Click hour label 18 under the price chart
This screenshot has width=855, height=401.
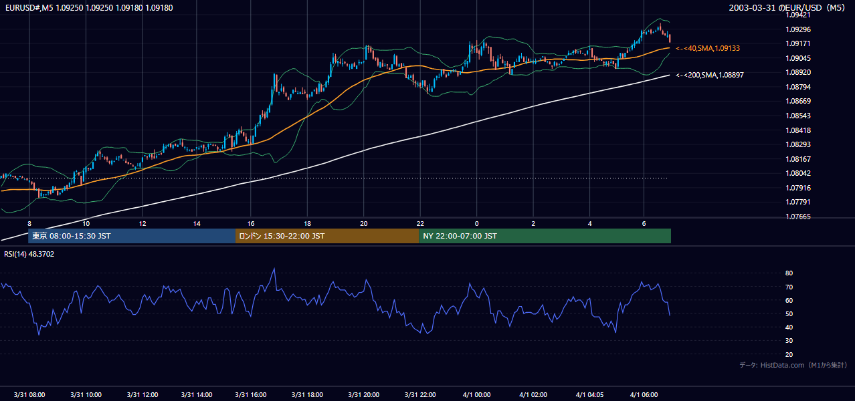[307, 223]
